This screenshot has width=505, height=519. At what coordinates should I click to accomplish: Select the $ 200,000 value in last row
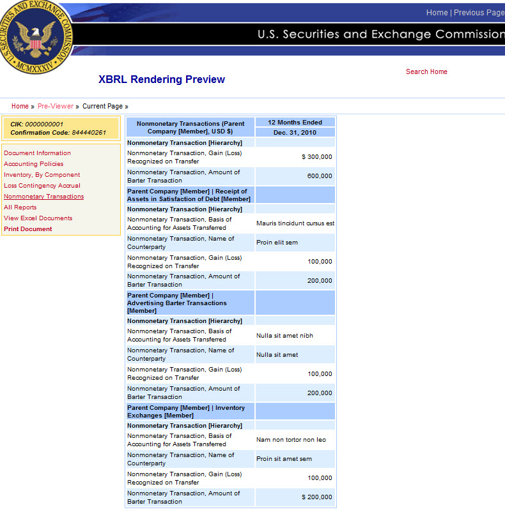click(x=295, y=497)
